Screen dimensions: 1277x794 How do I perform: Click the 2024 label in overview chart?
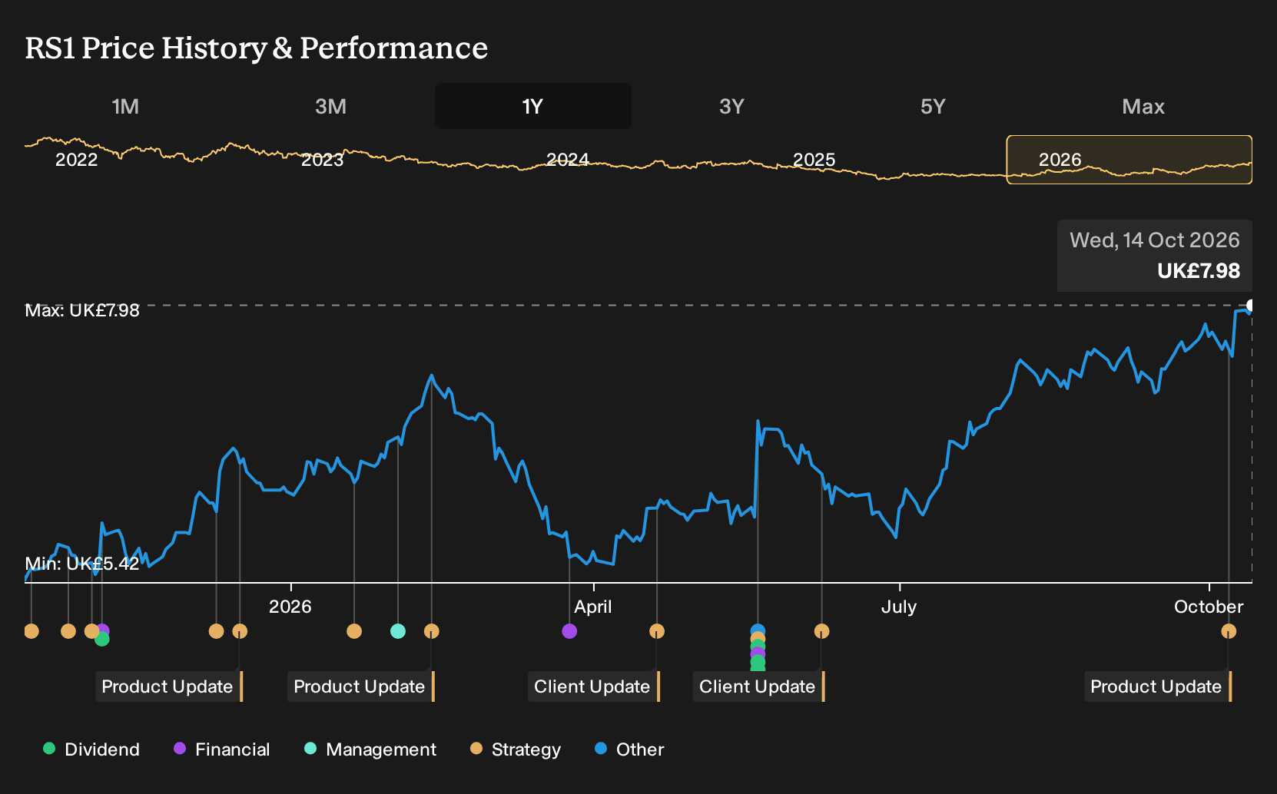coord(568,160)
